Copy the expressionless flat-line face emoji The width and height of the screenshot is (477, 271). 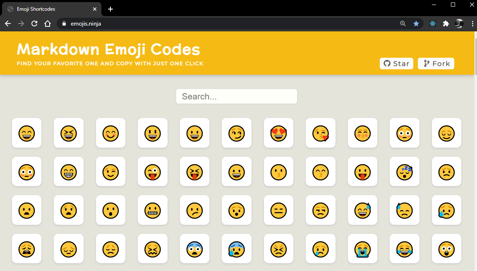coord(278,210)
